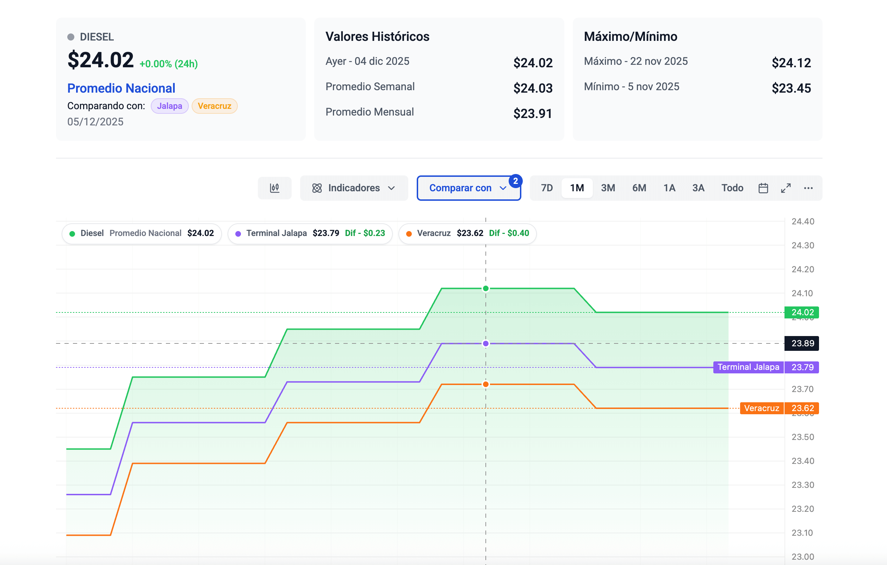Click the +0.00% (24h) change text

coord(168,64)
